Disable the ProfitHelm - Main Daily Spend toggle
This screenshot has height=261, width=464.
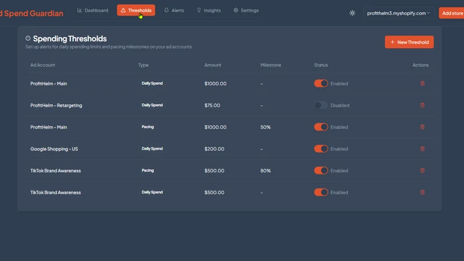point(321,84)
